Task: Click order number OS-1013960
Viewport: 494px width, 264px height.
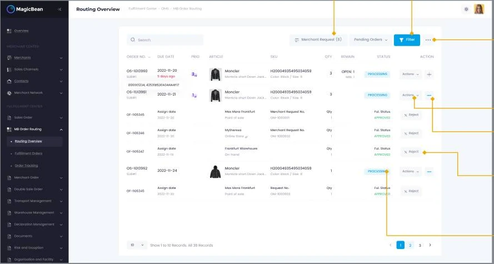Action: (137, 71)
